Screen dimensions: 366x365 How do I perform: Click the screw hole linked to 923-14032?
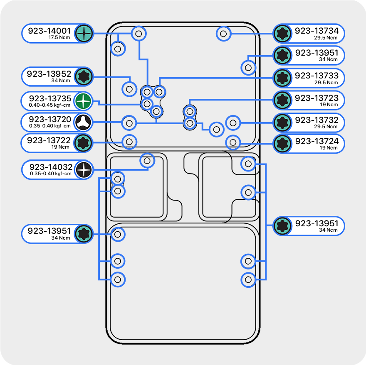(146, 160)
